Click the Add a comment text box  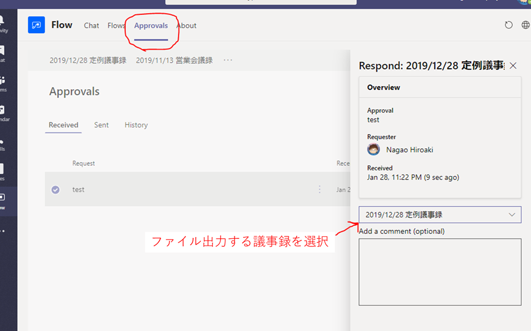[x=440, y=272]
